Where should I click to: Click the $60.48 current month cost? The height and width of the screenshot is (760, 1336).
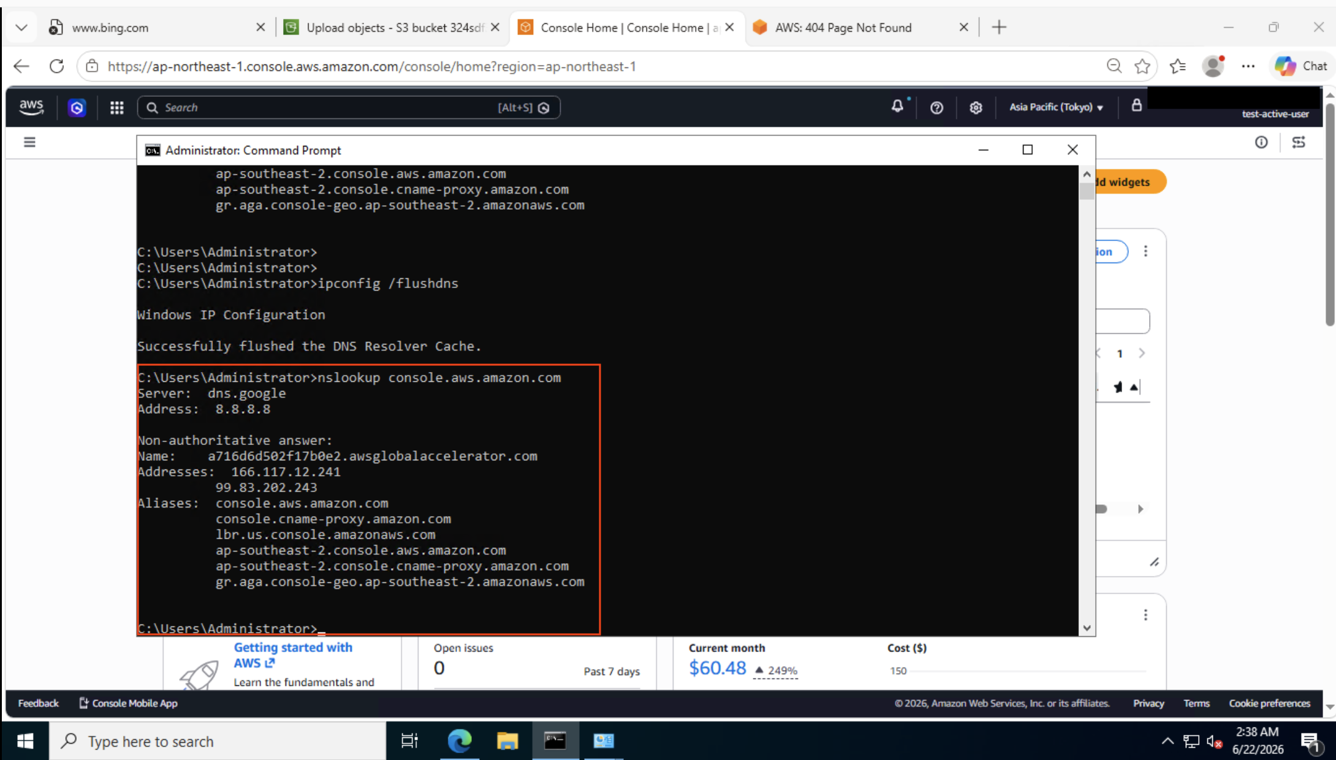tap(717, 668)
